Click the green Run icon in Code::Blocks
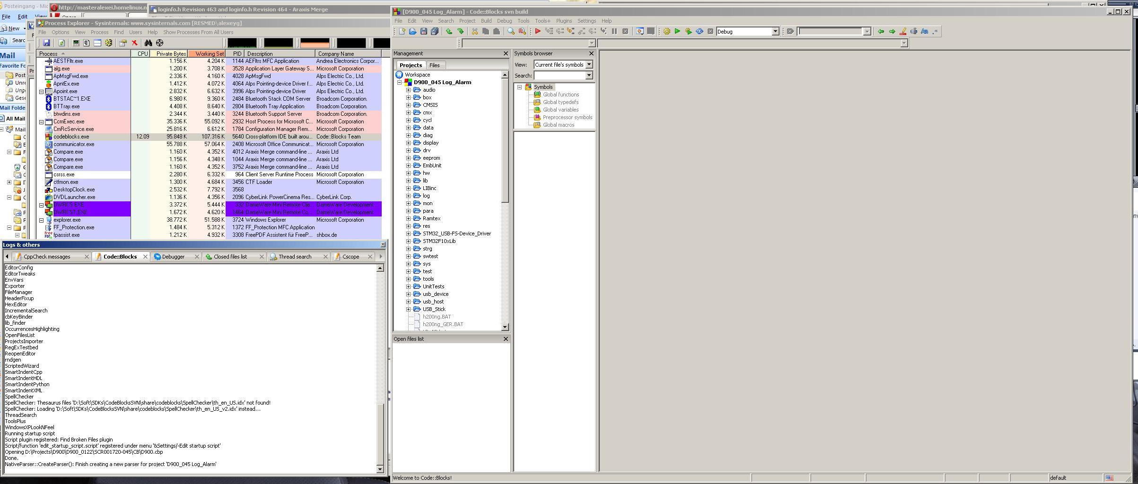Image resolution: width=1138 pixels, height=484 pixels. tap(677, 32)
